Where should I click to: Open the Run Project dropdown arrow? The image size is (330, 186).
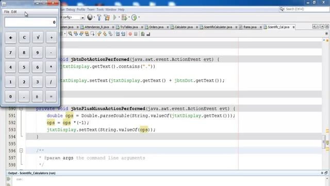[119, 17]
